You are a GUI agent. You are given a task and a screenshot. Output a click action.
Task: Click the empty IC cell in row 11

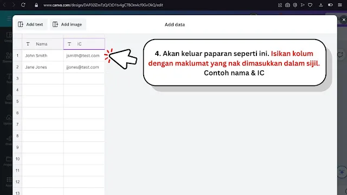pyautogui.click(x=84, y=171)
